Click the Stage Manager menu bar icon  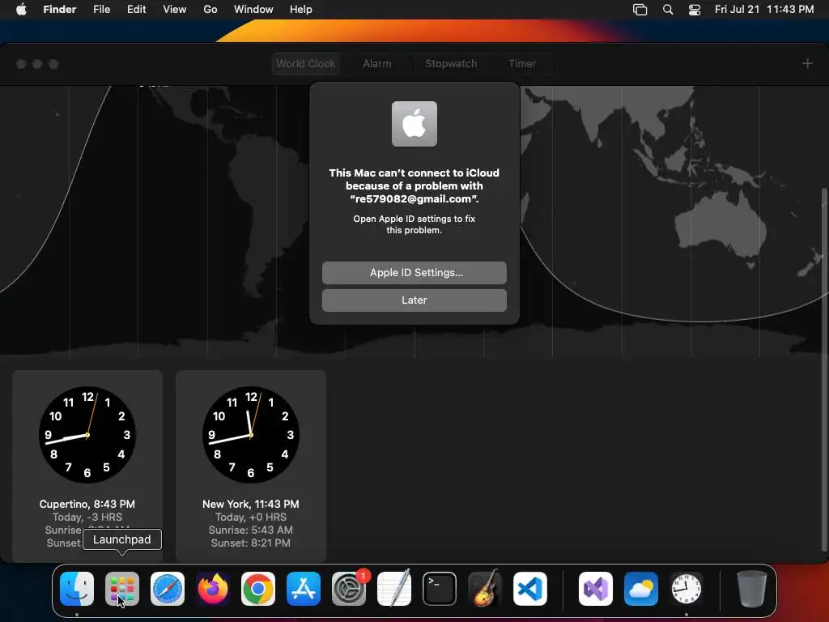point(640,10)
